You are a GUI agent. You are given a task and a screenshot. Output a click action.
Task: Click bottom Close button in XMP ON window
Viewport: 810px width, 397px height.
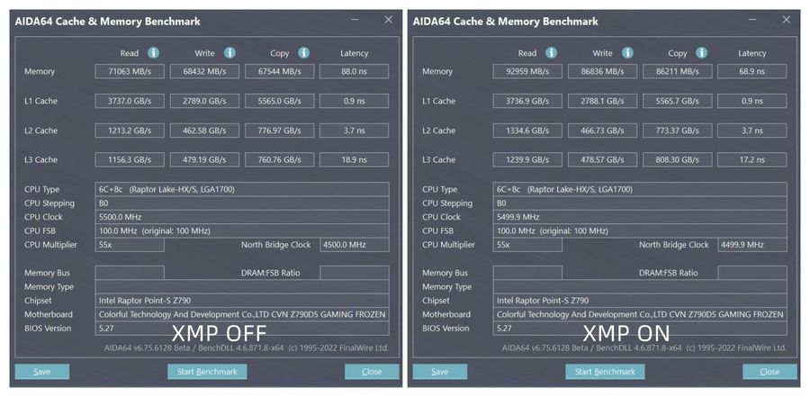click(x=769, y=371)
